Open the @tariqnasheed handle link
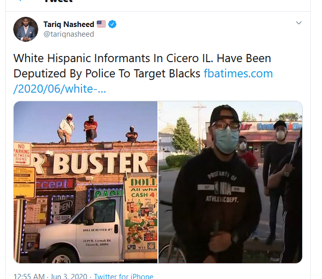This screenshot has height=279, width=322. coord(69,34)
